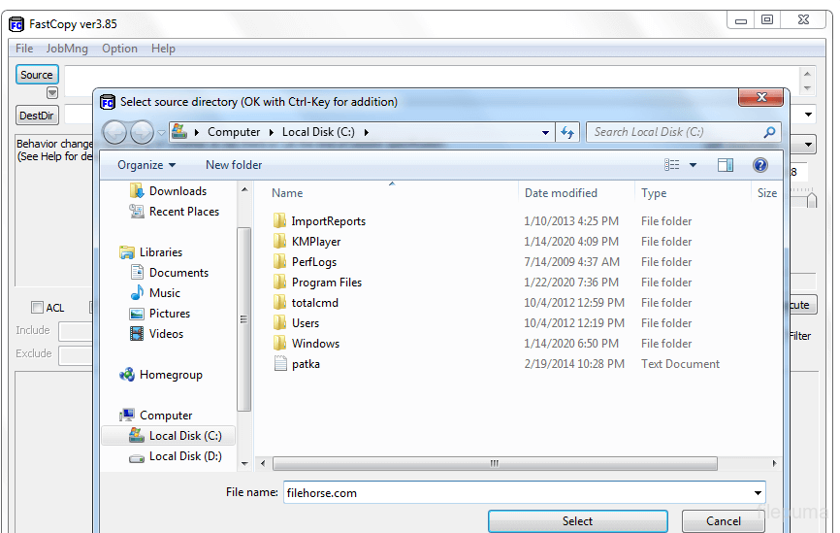Sort by the Type column header
The width and height of the screenshot is (840, 533).
pos(654,193)
